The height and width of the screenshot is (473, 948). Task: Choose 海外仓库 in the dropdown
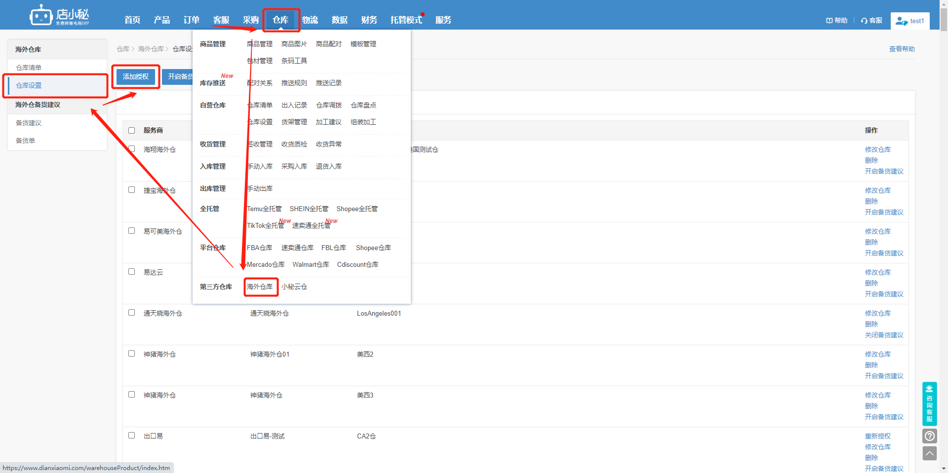click(x=260, y=287)
